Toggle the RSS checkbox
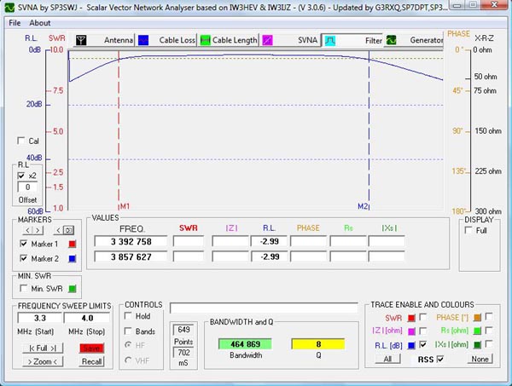This screenshot has height=386, width=512. point(440,360)
